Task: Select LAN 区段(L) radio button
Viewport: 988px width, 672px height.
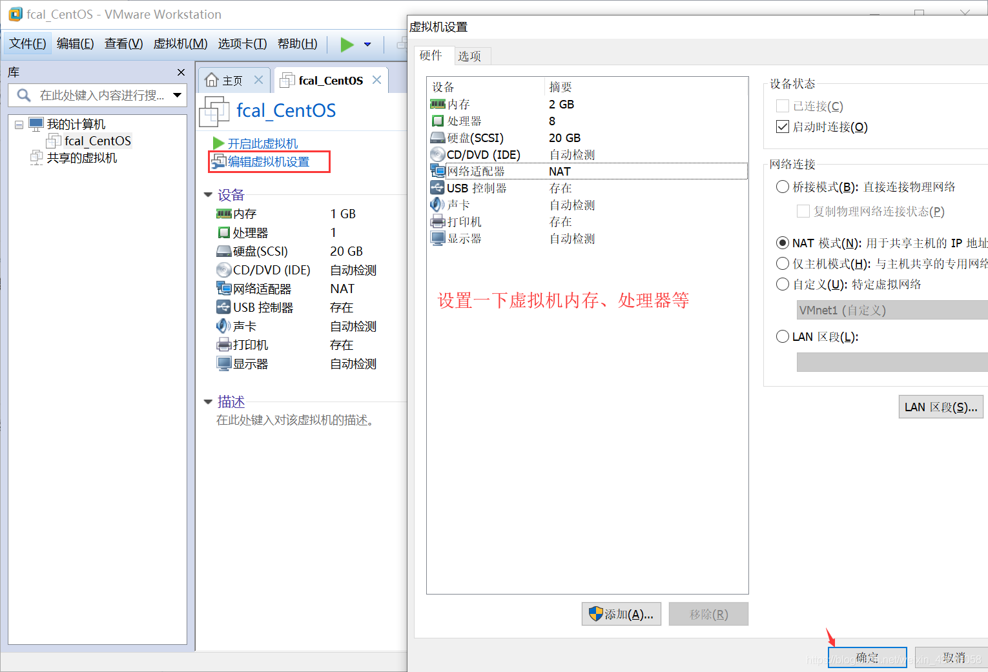Action: tap(783, 336)
